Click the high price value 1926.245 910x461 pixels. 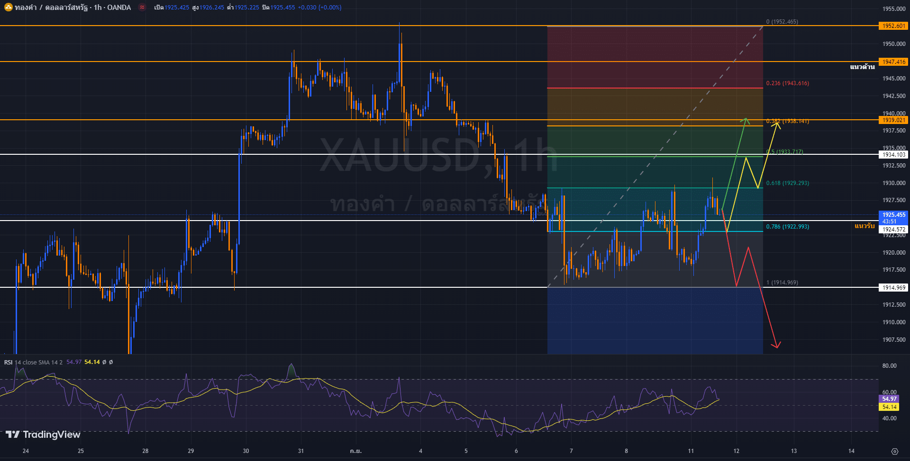212,8
